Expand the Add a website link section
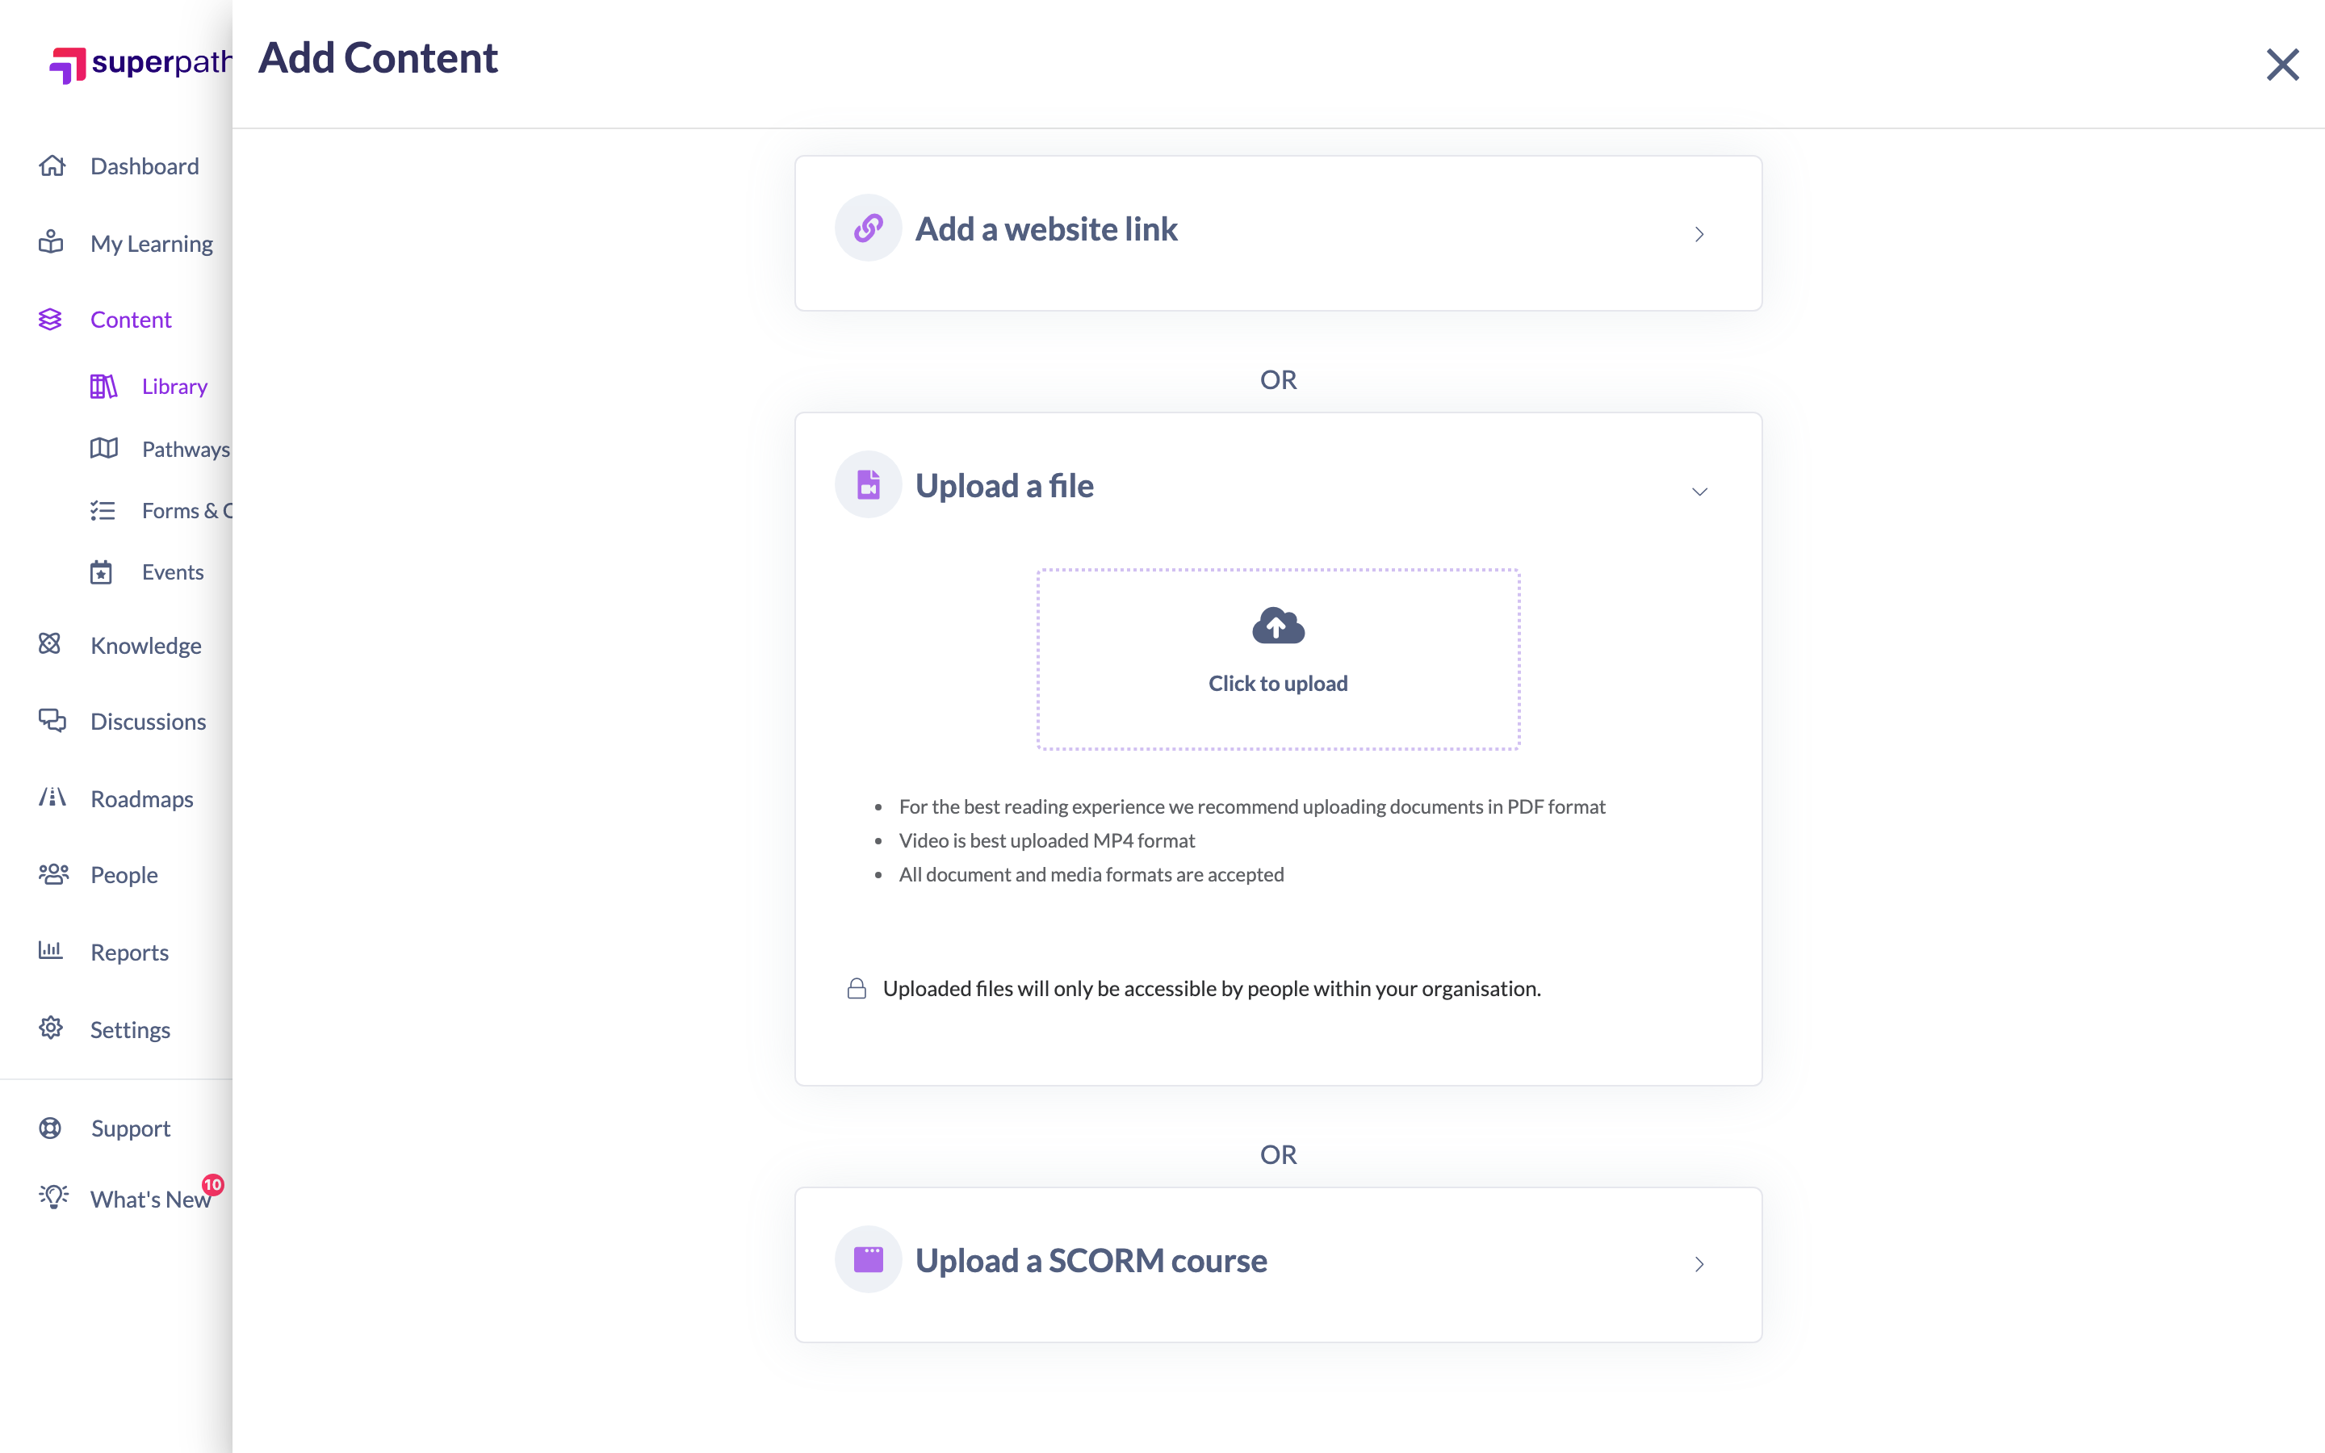The image size is (2325, 1453). click(x=1278, y=232)
